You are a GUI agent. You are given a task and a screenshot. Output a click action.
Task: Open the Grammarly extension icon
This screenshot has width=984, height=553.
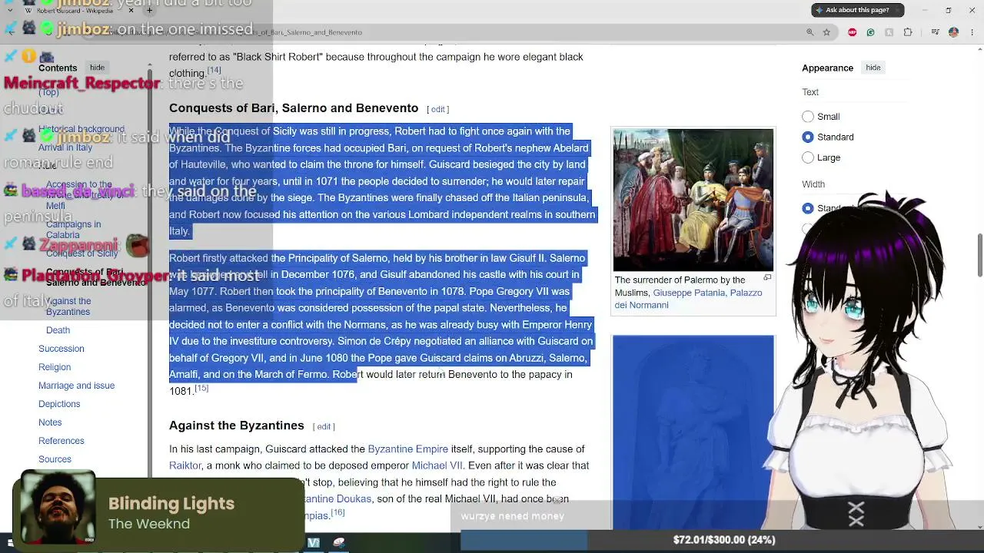(870, 32)
